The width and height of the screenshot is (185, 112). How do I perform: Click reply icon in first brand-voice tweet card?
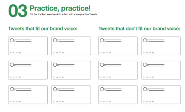11,53
